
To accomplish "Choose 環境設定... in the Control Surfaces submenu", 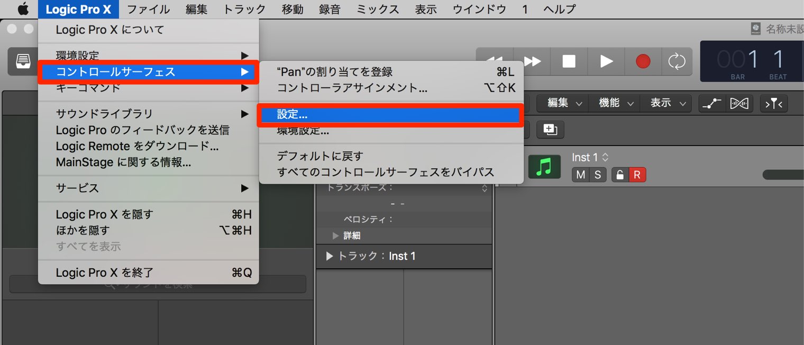I will point(391,130).
